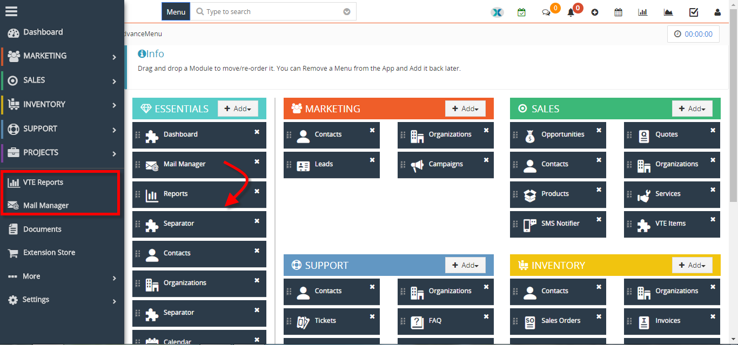Viewport: 738px width, 345px height.
Task: Expand the PROJECTS sidebar submenu
Action: pyautogui.click(x=114, y=153)
